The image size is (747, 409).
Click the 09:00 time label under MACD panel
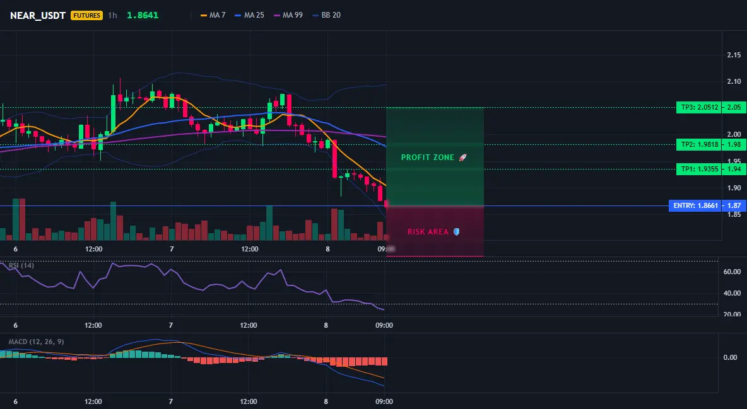[x=384, y=401]
